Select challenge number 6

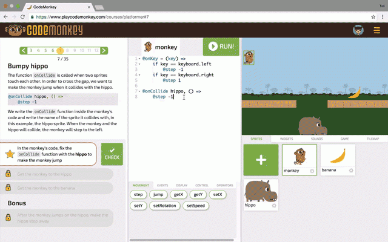[x=53, y=50]
